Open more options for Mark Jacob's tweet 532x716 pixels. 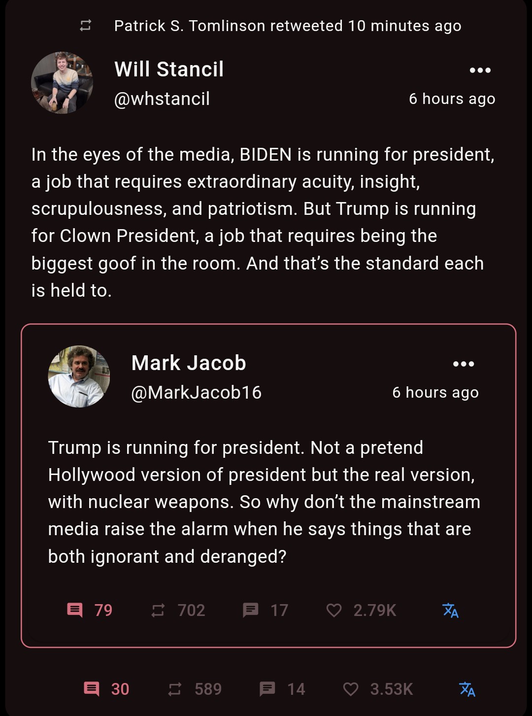pyautogui.click(x=464, y=364)
